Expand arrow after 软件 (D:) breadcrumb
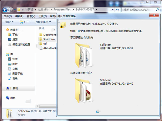This screenshot has width=162, height=121. (x=51, y=10)
